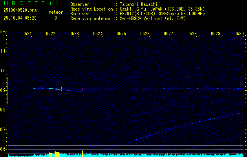Click the filename 2510040520.png
Screen dimensions: 247x157
(20, 11)
